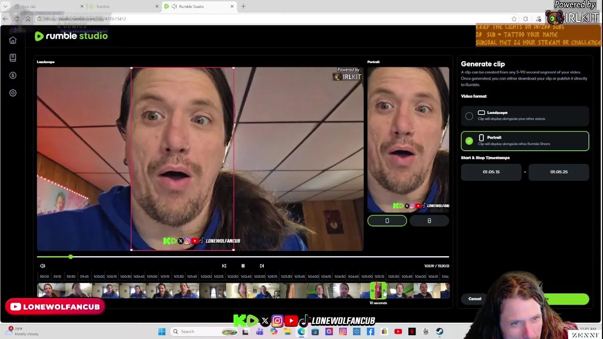This screenshot has width=603, height=339.
Task: Select the split-pane portrait layout button
Action: tap(429, 221)
